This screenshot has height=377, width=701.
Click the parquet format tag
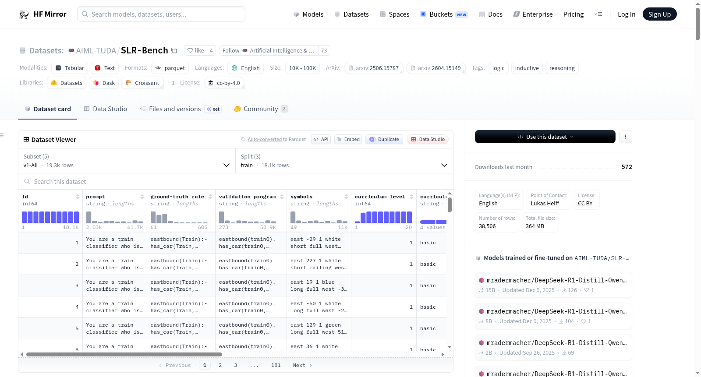[170, 68]
